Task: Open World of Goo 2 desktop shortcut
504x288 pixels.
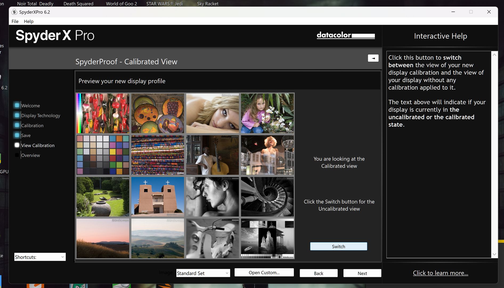Action: (121, 4)
